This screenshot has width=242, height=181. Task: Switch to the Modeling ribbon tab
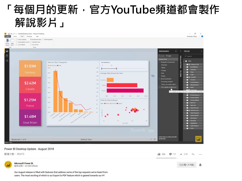click(x=29, y=36)
